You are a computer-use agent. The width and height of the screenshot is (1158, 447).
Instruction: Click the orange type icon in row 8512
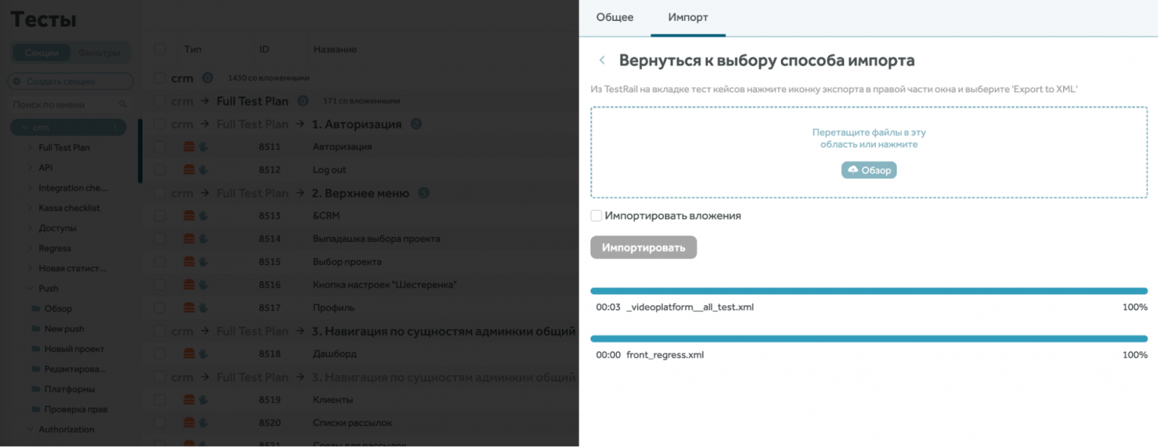[x=189, y=170]
